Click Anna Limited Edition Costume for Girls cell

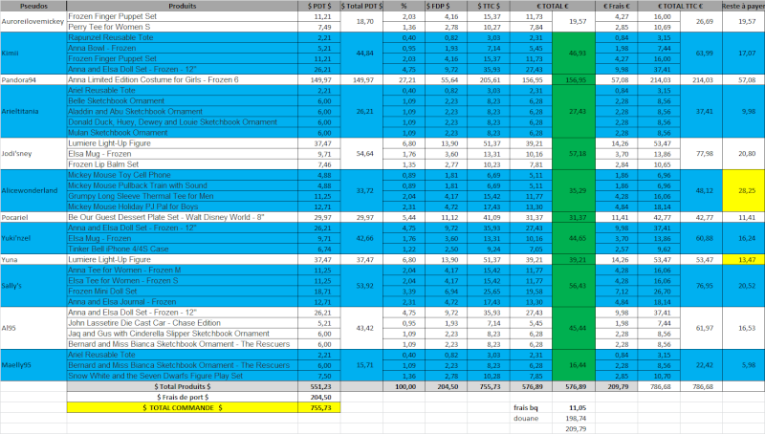tap(182, 79)
